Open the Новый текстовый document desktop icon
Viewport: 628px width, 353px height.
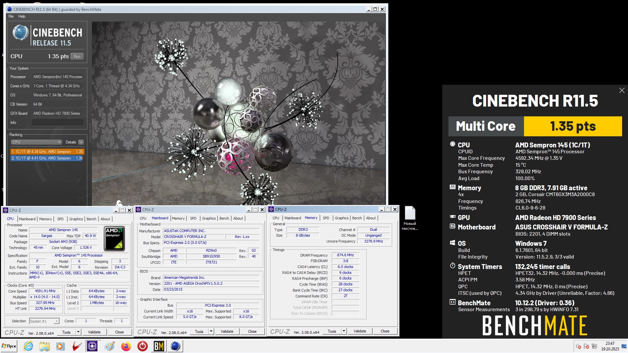(410, 218)
